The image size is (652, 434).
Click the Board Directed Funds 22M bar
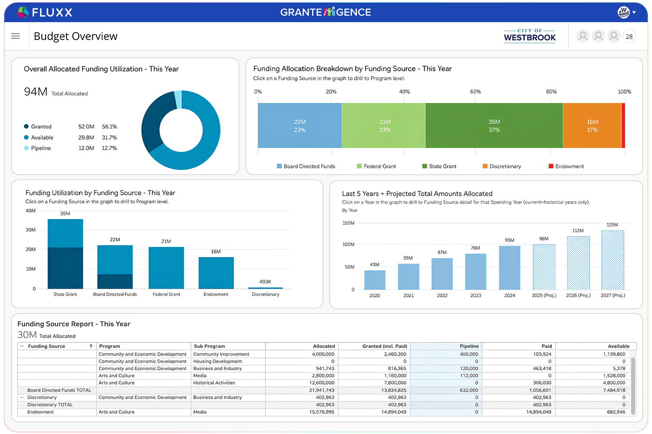pos(115,267)
